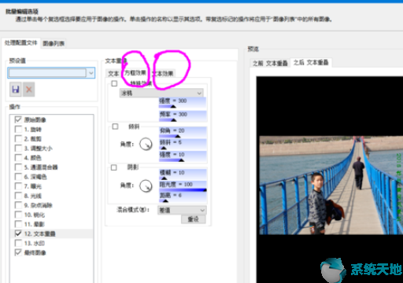Check the 7. 曝光 operation box
The image size is (403, 283).
[x=18, y=186]
